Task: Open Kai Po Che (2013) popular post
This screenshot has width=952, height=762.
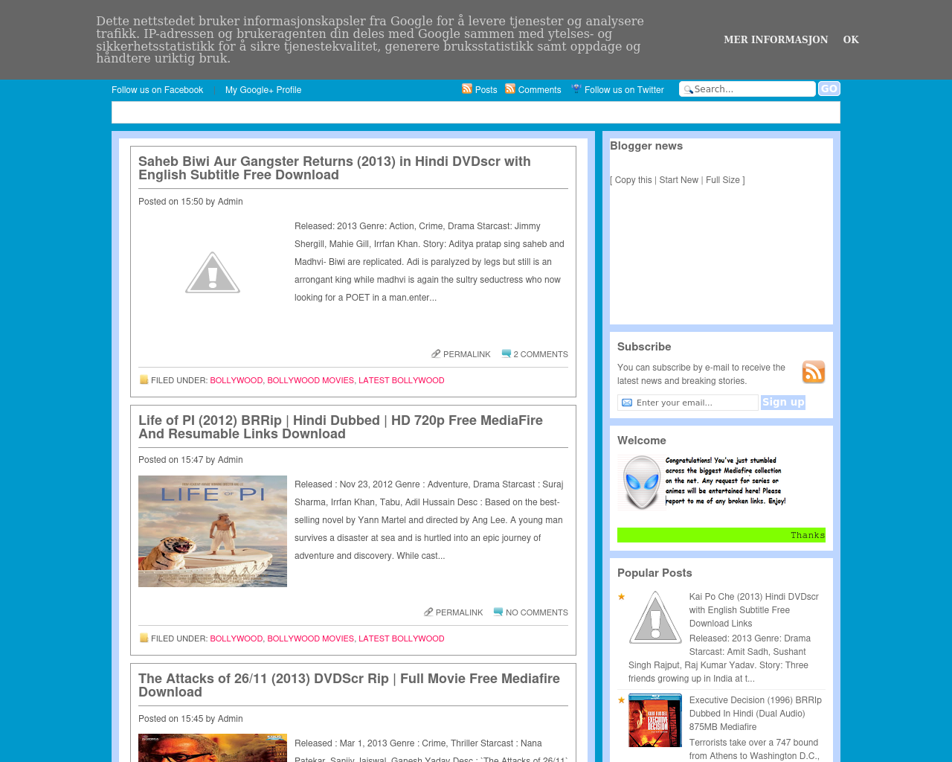Action: 753,610
